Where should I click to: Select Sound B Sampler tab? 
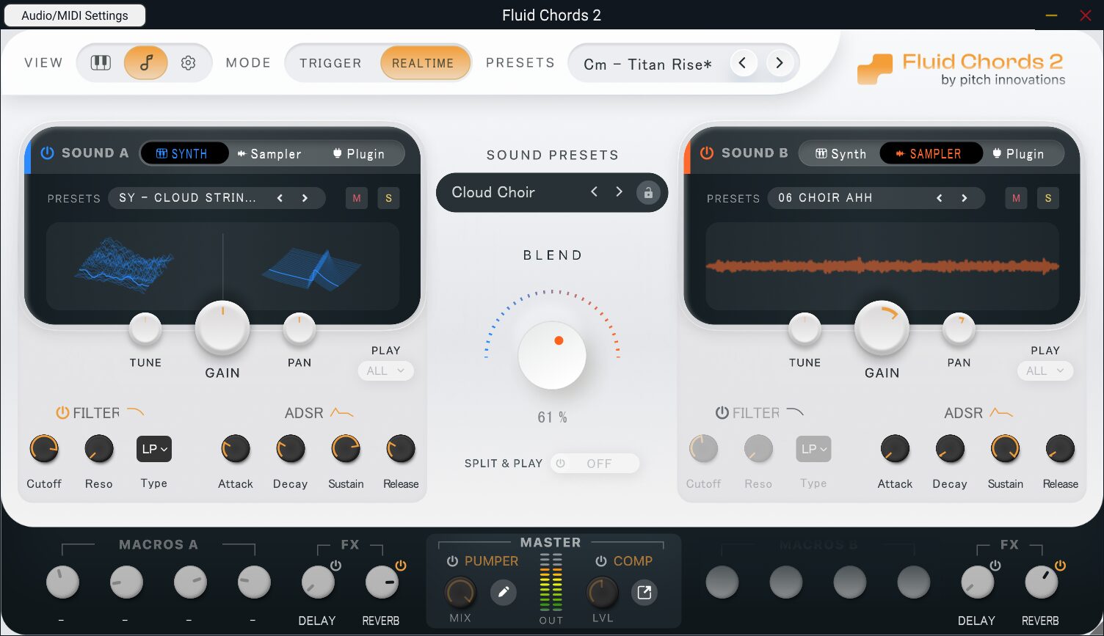[x=931, y=153]
